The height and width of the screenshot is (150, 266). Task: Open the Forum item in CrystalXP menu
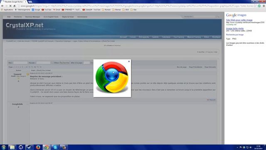(133, 37)
